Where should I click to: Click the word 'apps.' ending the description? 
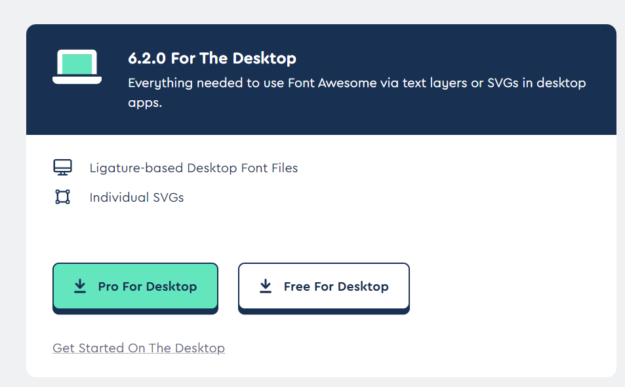pyautogui.click(x=145, y=103)
